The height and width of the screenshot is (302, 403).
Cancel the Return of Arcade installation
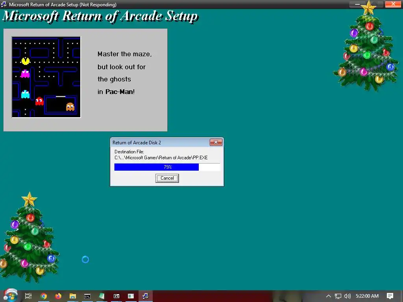coord(167,178)
